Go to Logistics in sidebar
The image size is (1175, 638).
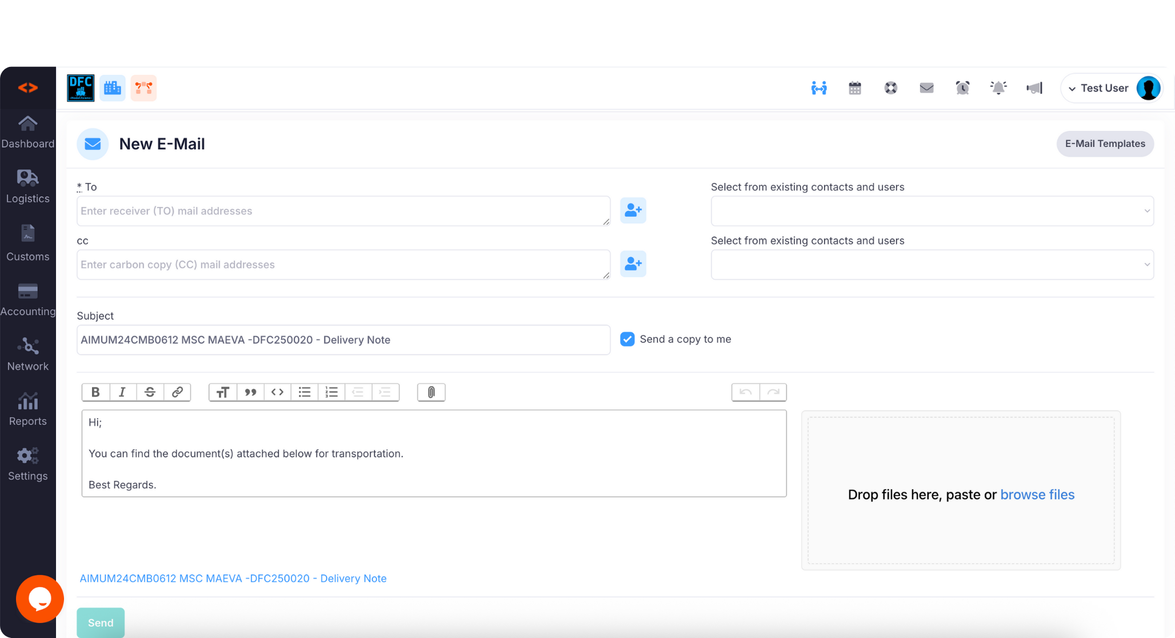tap(27, 186)
